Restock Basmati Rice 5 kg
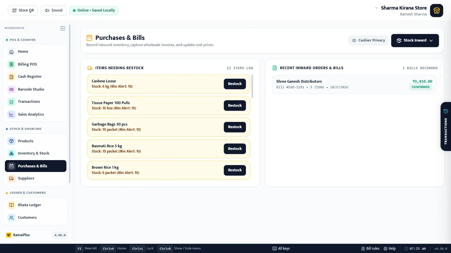 click(235, 149)
